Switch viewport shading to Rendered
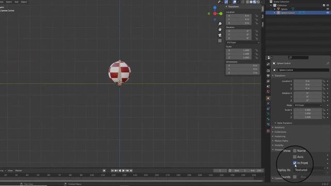This screenshot has height=186, width=331. (x=258, y=2)
